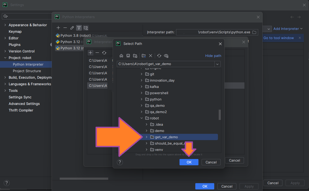Expand the venv folder
This screenshot has width=309, height=191.
coord(146,150)
